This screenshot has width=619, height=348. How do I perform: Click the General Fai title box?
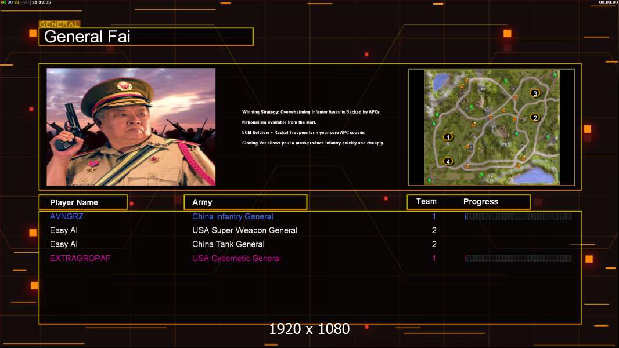coord(146,37)
